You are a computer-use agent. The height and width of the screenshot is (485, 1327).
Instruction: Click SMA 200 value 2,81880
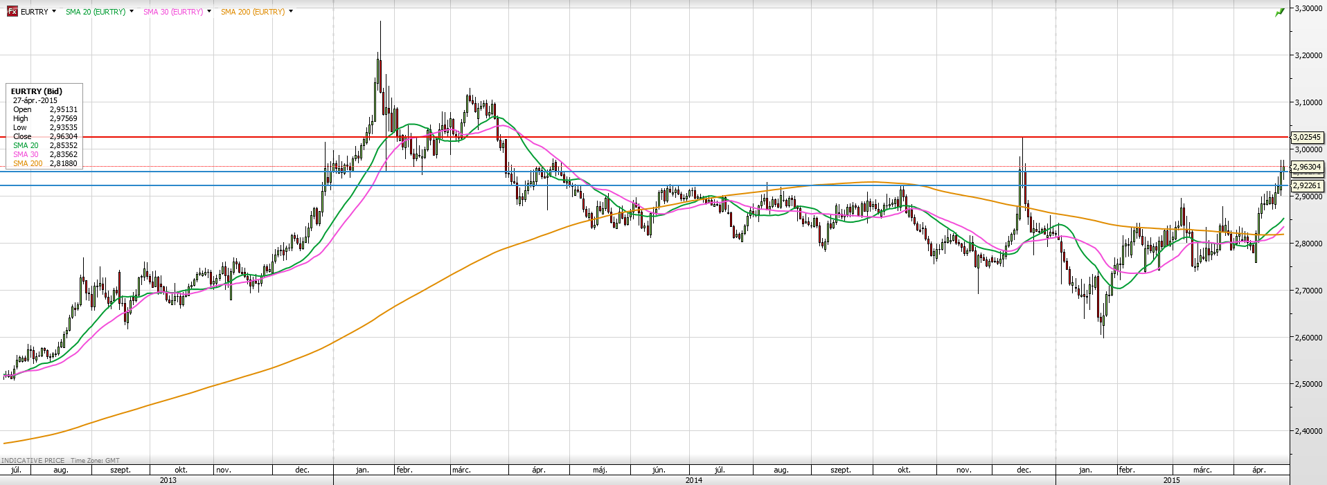point(64,163)
